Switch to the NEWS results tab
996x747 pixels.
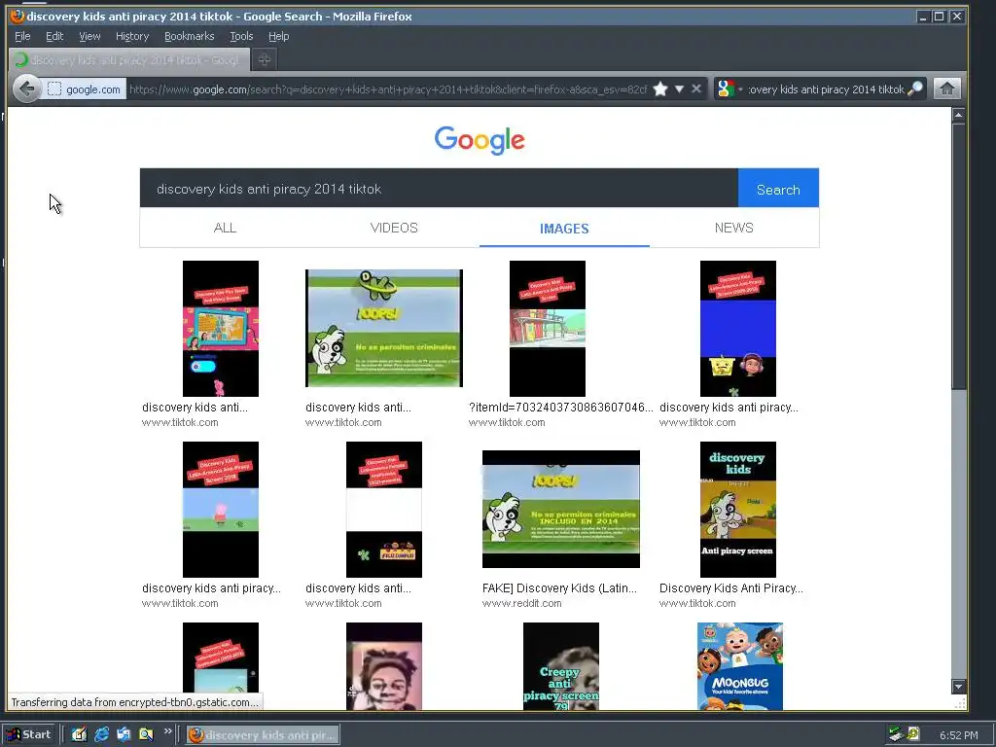(x=733, y=228)
